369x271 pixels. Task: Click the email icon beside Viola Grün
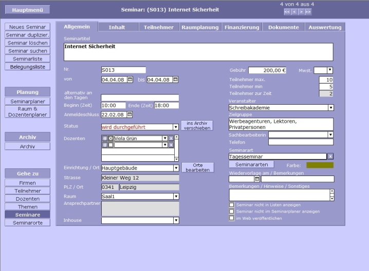point(105,138)
